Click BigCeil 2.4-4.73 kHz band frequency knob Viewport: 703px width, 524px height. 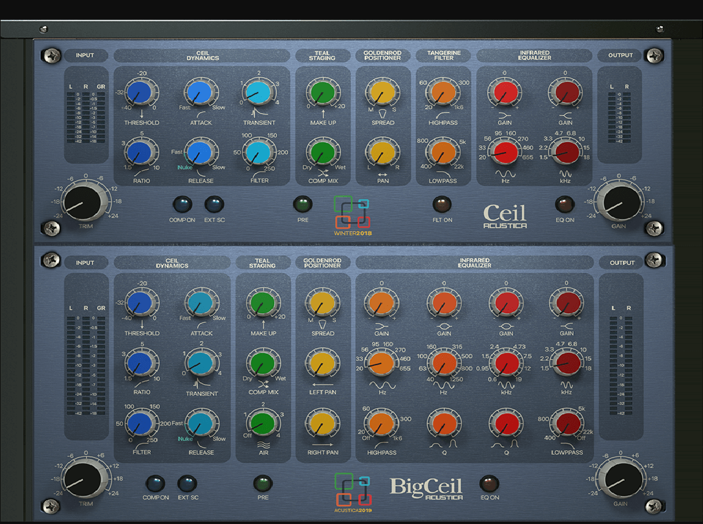point(506,363)
